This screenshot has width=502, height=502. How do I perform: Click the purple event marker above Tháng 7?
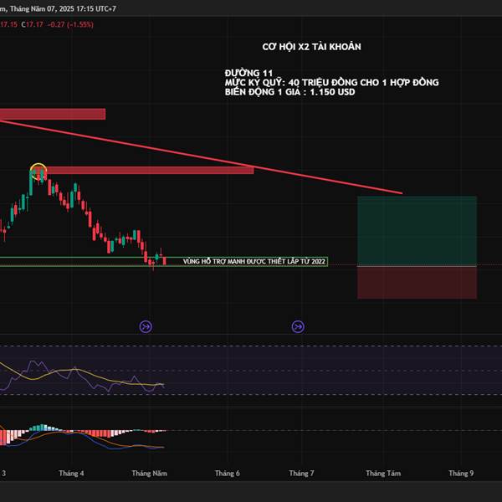click(x=298, y=326)
